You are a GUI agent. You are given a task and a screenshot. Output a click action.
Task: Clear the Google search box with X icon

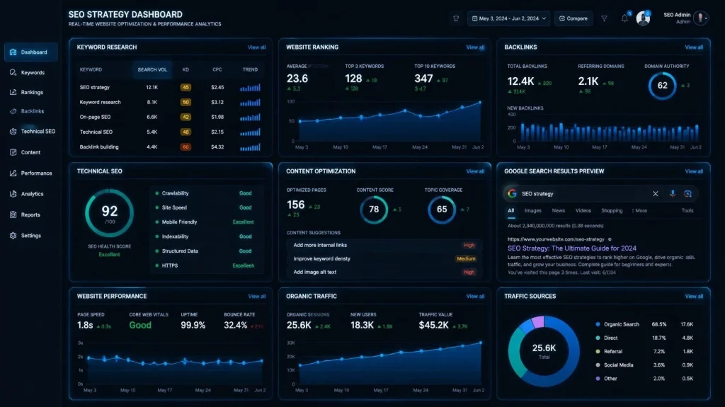pos(655,194)
